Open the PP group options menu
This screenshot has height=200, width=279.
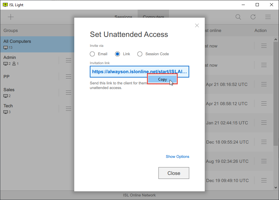point(69,76)
